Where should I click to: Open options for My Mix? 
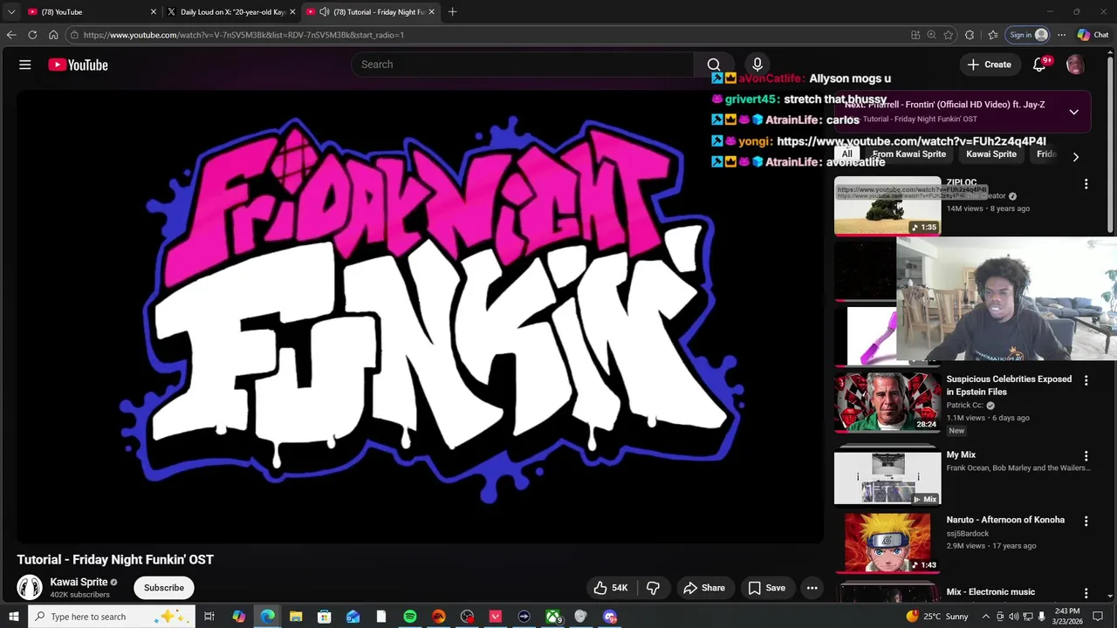click(1086, 456)
